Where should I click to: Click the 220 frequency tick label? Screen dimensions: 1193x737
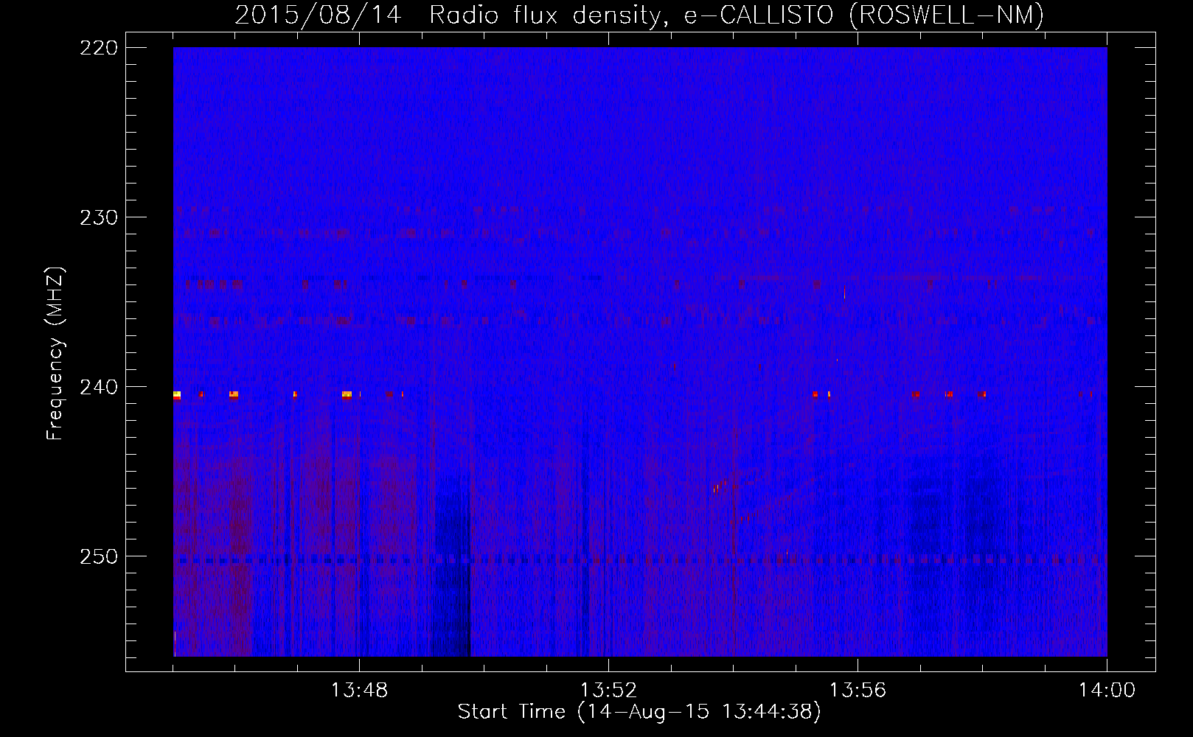pos(99,48)
